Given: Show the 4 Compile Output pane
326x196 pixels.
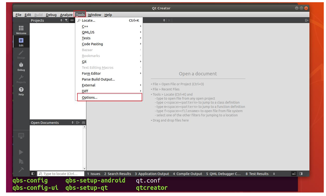Looking at the screenshot, I should pyautogui.click(x=187, y=173).
